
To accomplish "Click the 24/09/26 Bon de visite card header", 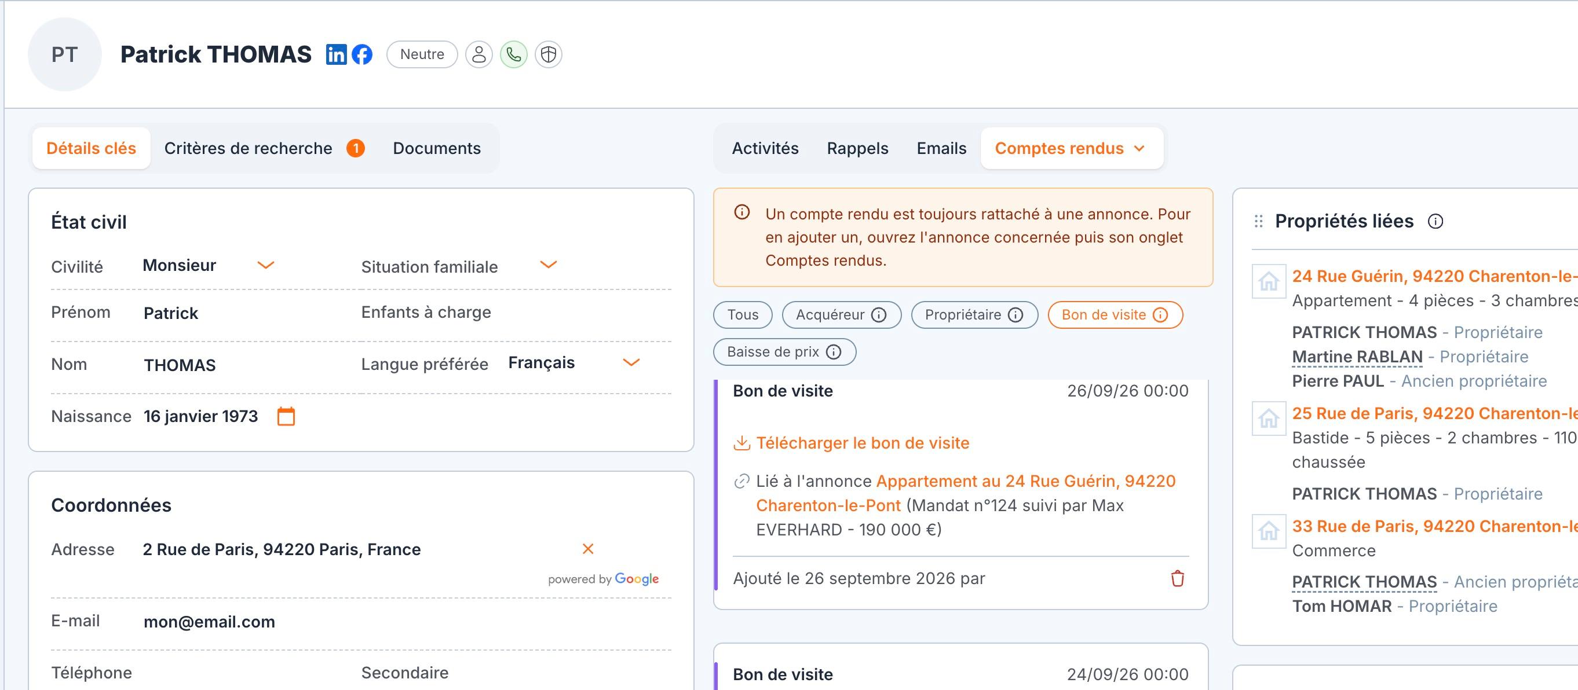I will (x=960, y=674).
